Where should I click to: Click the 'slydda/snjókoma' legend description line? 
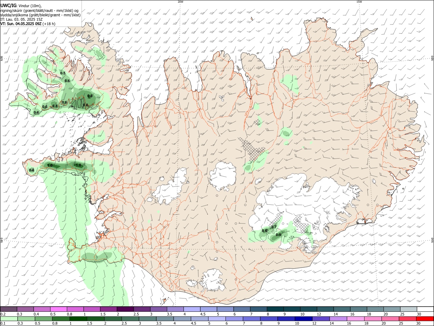point(40,15)
